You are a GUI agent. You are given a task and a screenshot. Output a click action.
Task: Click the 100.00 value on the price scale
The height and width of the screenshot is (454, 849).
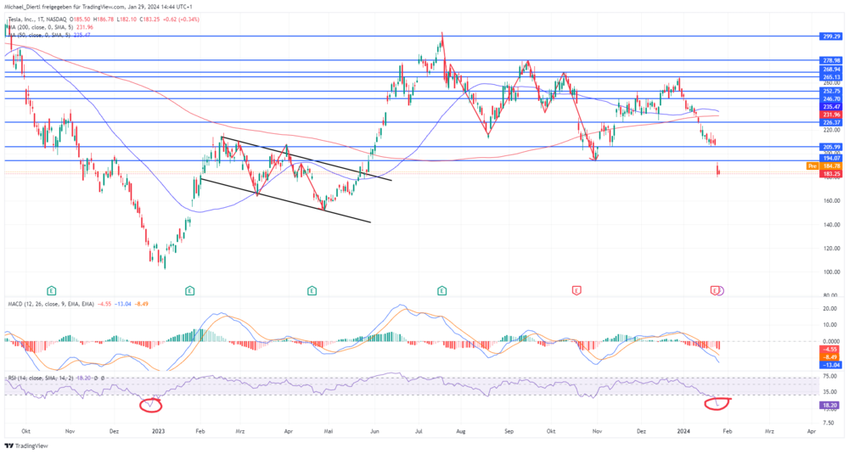pyautogui.click(x=831, y=272)
